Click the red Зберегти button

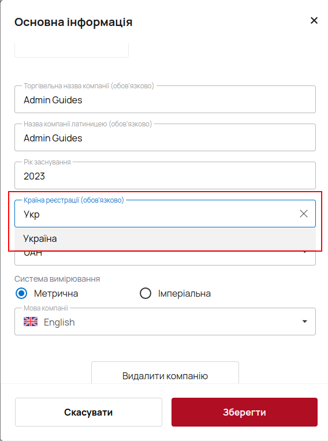click(244, 412)
